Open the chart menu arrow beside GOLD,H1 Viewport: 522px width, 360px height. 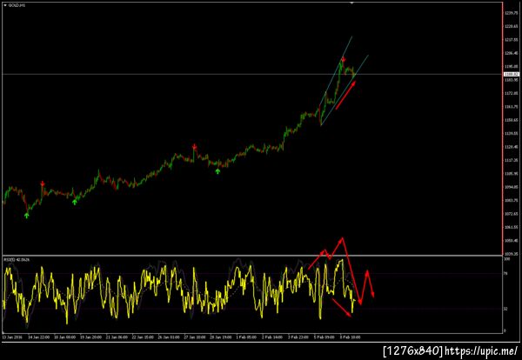tap(5, 5)
